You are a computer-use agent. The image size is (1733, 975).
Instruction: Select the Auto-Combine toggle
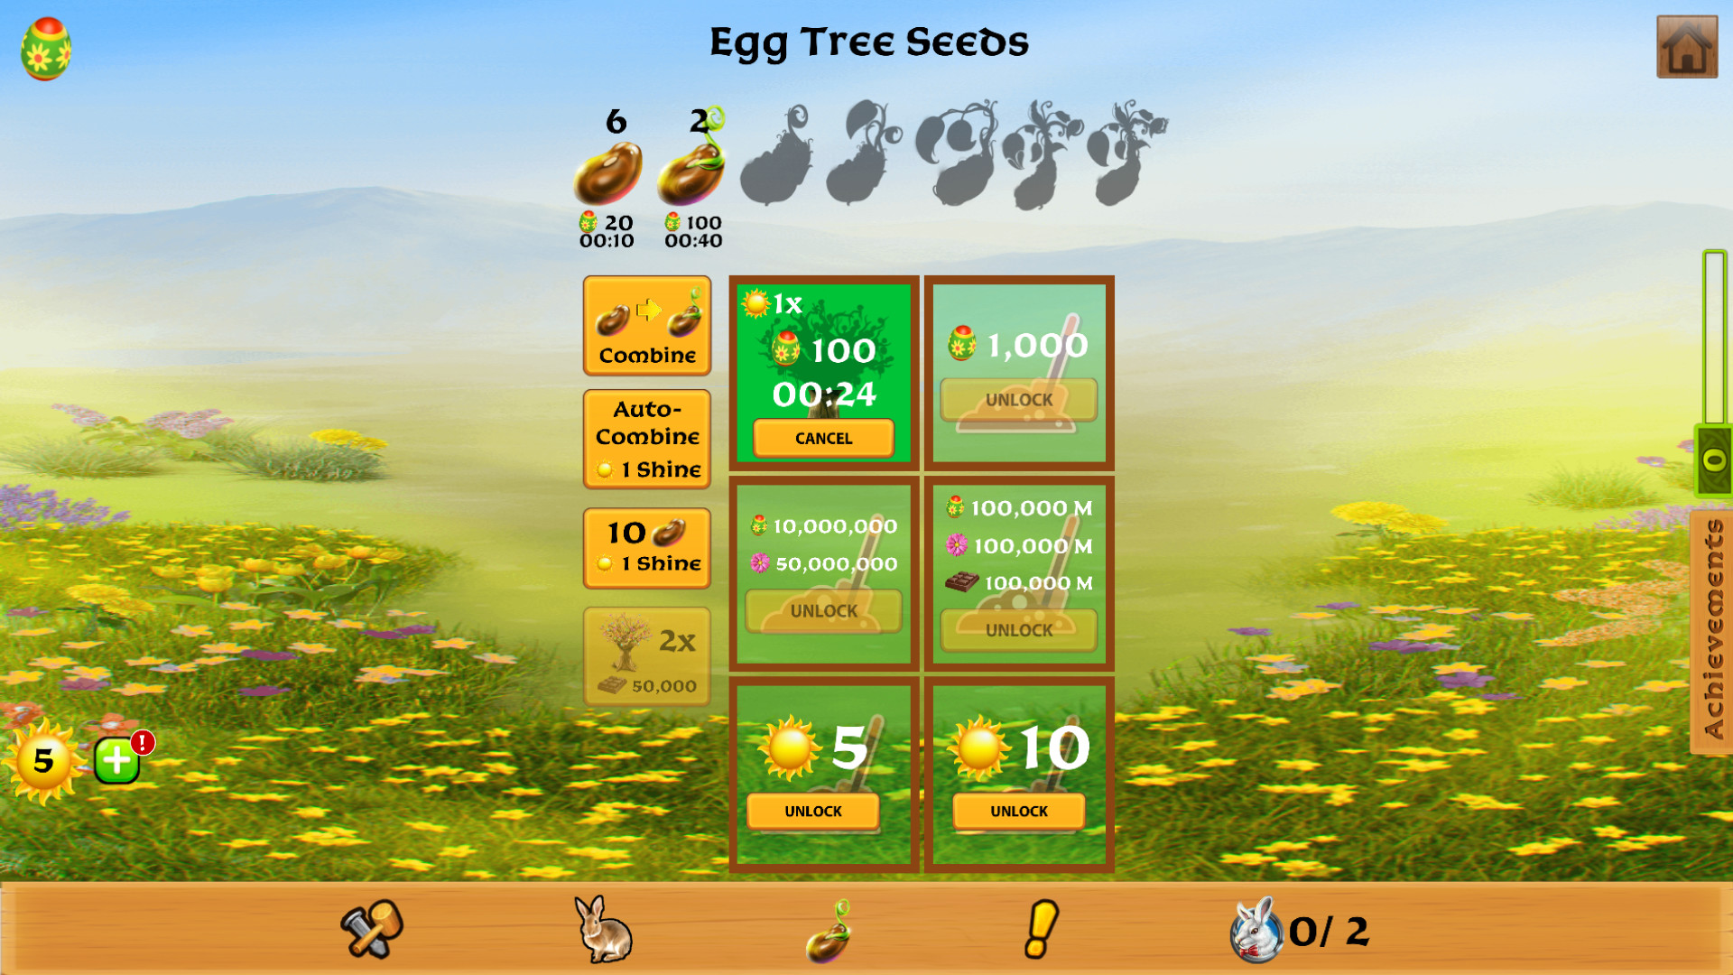[649, 434]
